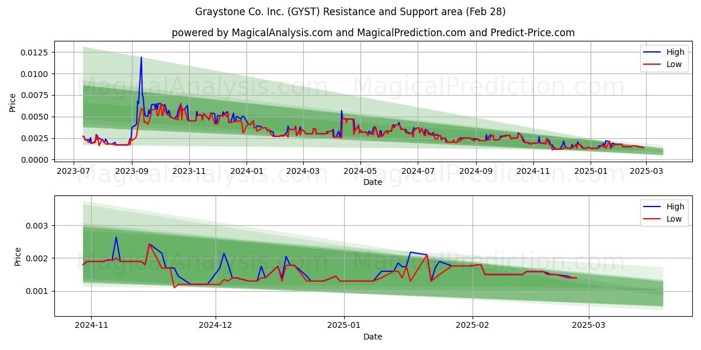Viewport: 701px width, 350px height.
Task: Click the 0.0000 price tick label
Action: click(35, 160)
